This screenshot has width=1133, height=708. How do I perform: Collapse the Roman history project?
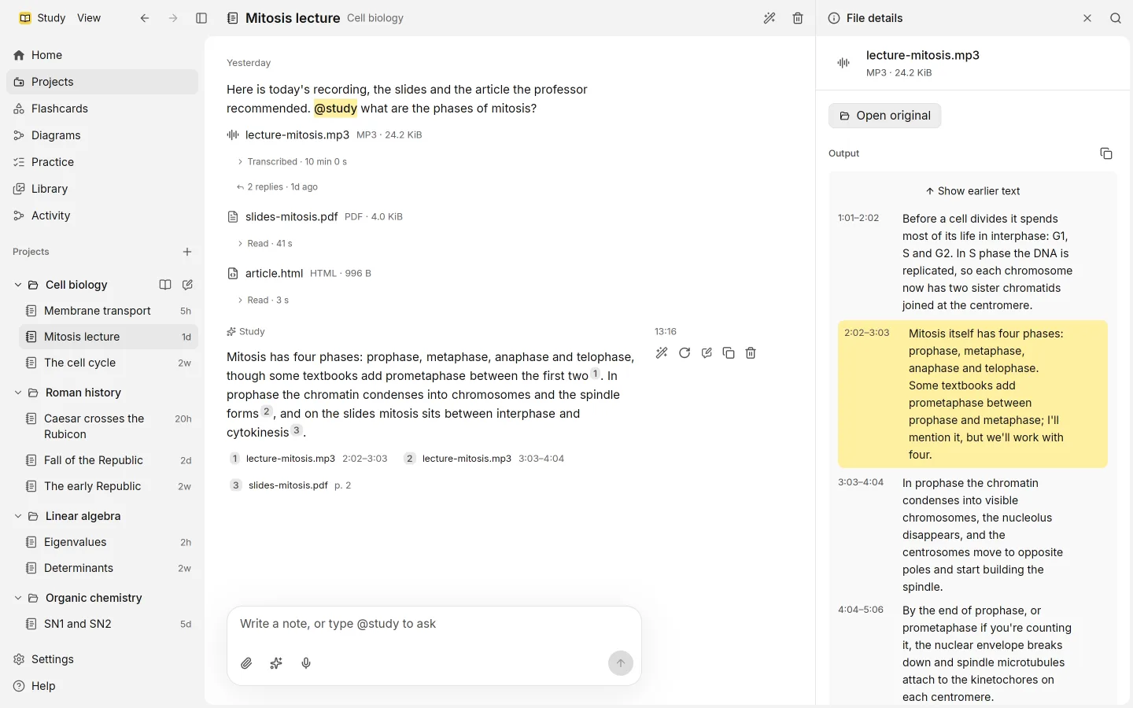tap(18, 393)
